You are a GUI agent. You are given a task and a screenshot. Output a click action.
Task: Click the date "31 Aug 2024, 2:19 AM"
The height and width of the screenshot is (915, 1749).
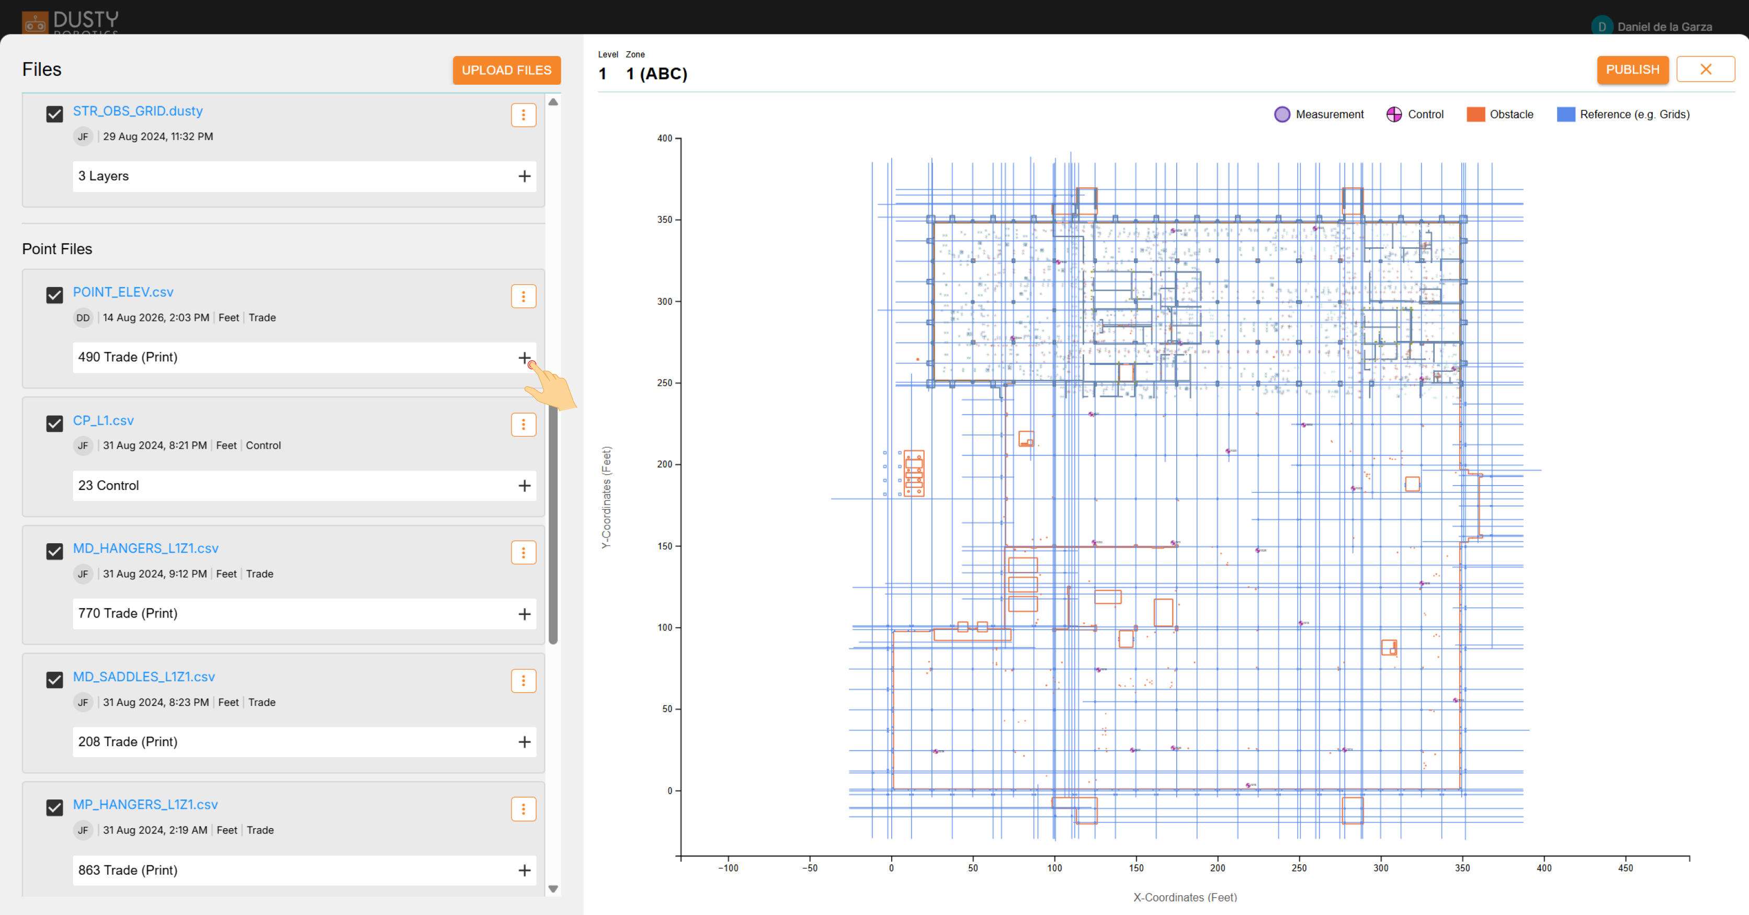155,830
